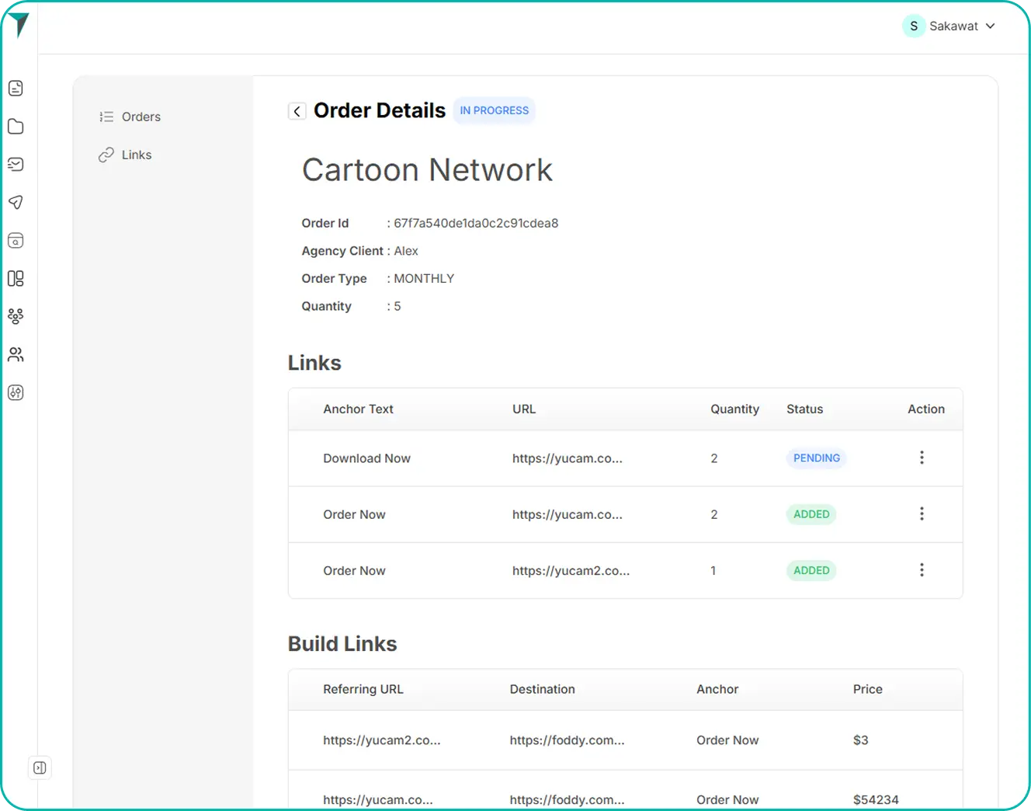1031x811 pixels.
Task: Click the app logo in the top-left corner
Action: coord(19,26)
